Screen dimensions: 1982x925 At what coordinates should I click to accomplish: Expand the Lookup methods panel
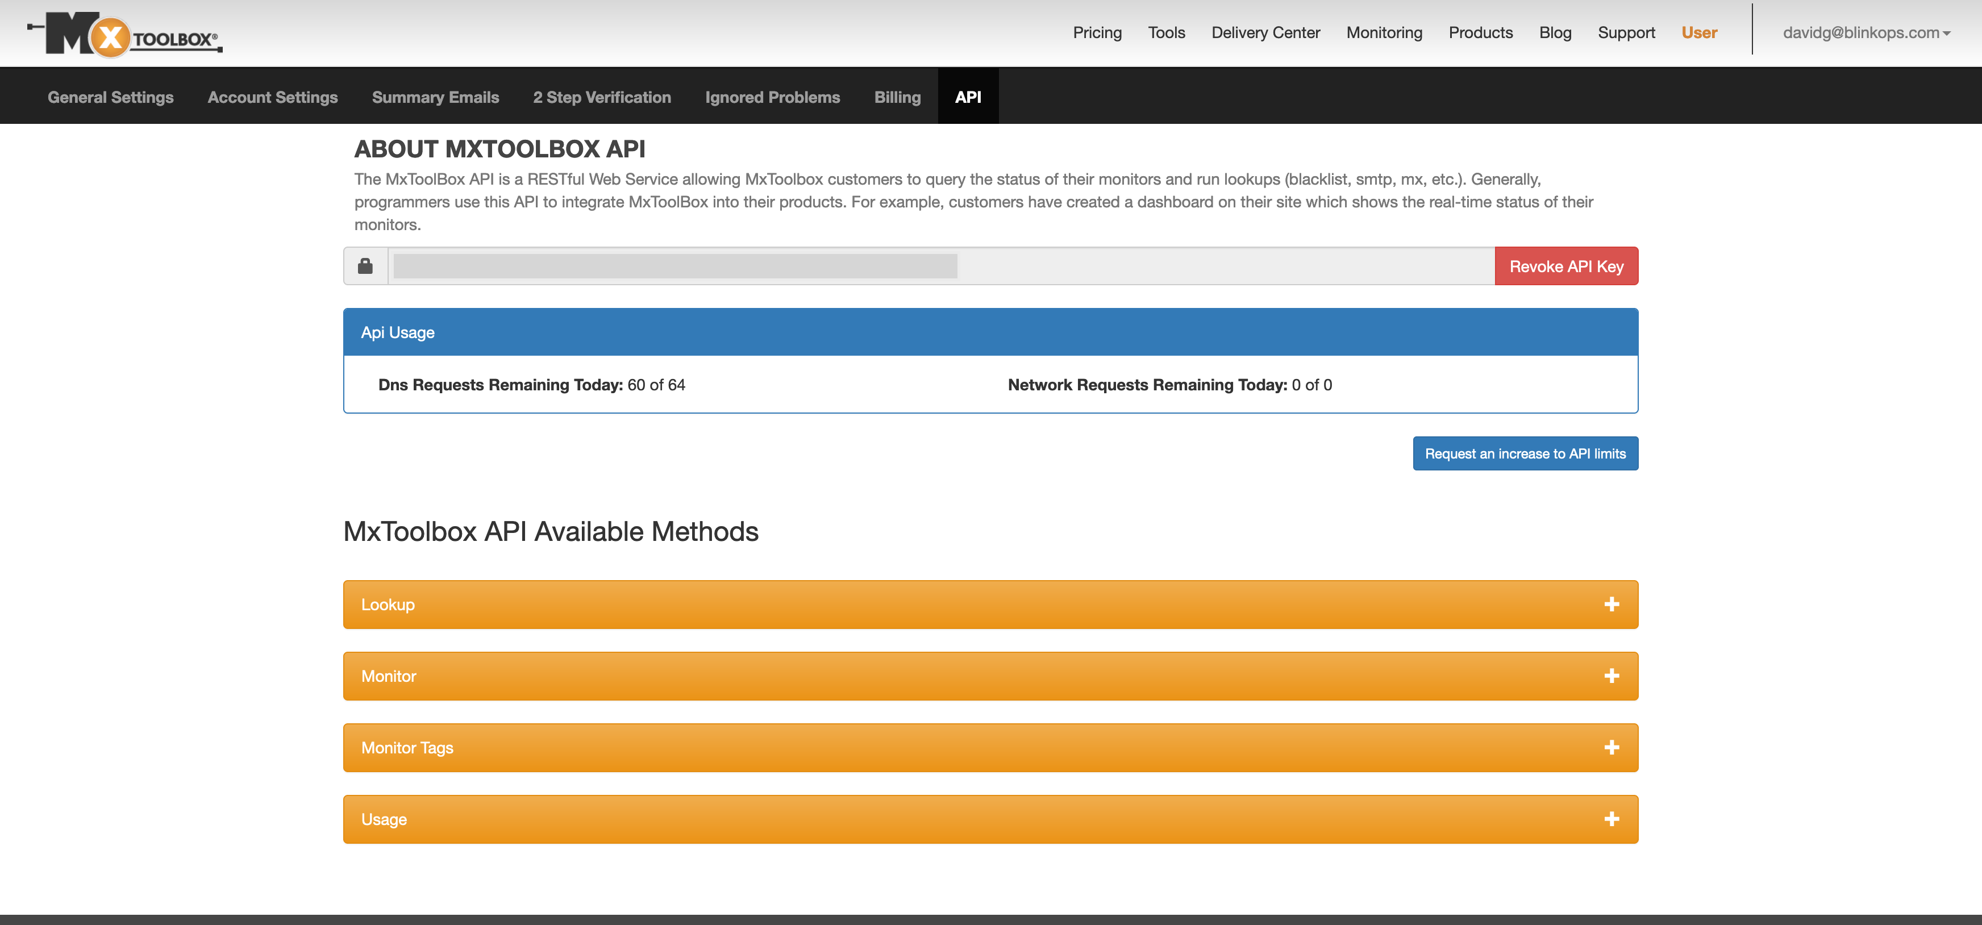[990, 604]
